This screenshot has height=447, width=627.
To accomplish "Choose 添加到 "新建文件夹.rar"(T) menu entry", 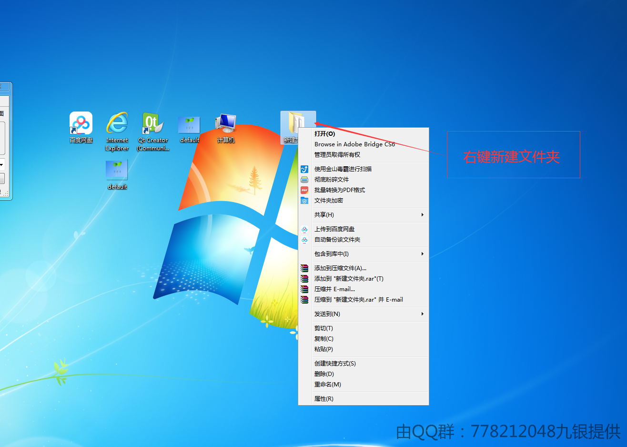I will click(x=364, y=279).
